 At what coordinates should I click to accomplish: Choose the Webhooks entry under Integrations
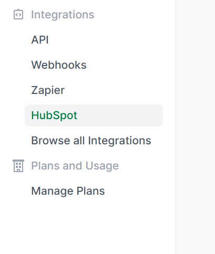59,65
